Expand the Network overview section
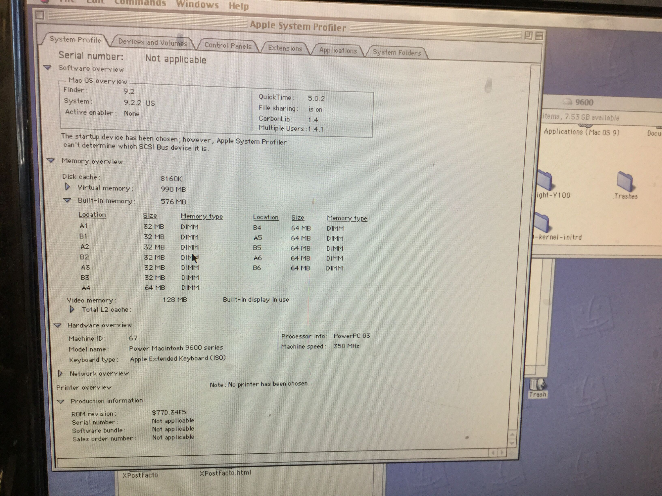The height and width of the screenshot is (496, 662). [60, 373]
